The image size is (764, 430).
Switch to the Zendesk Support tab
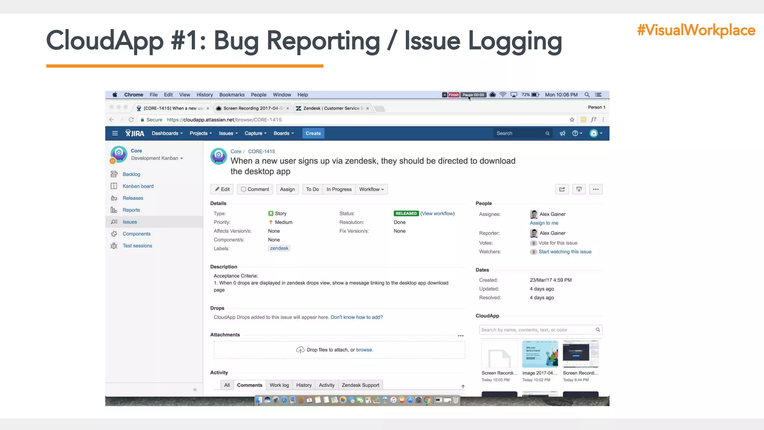(360, 385)
